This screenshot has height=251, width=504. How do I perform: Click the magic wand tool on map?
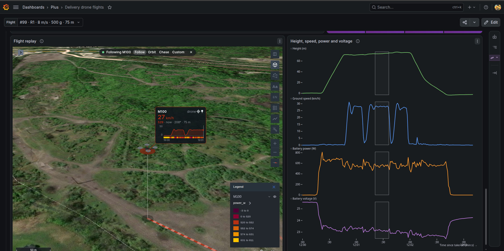(275, 129)
